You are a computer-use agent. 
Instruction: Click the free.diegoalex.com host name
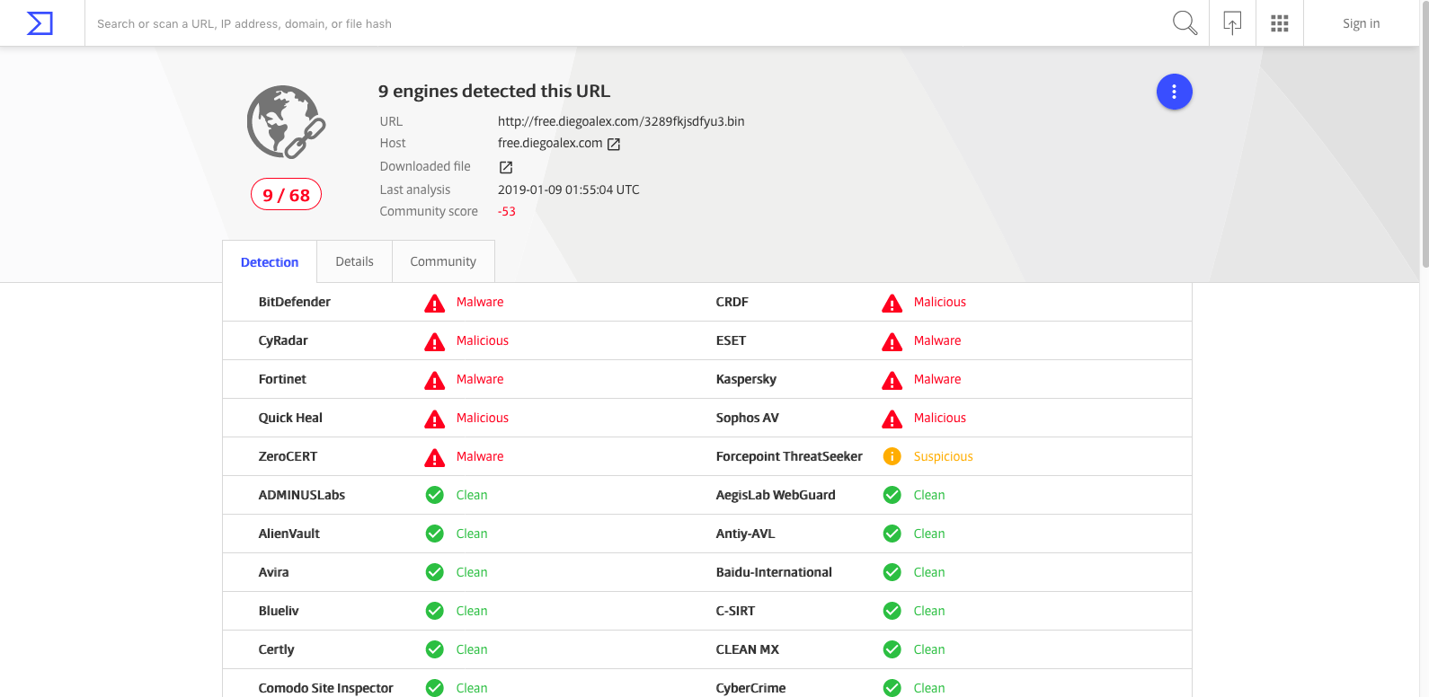[x=550, y=143]
